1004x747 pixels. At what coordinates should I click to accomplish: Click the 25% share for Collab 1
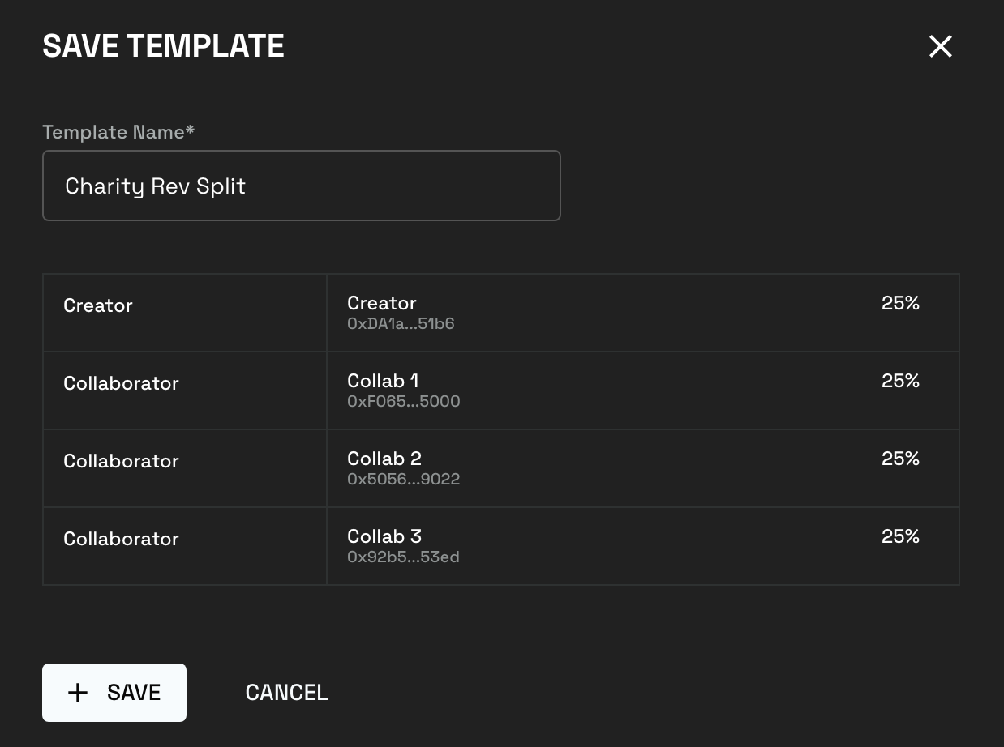pyautogui.click(x=900, y=381)
